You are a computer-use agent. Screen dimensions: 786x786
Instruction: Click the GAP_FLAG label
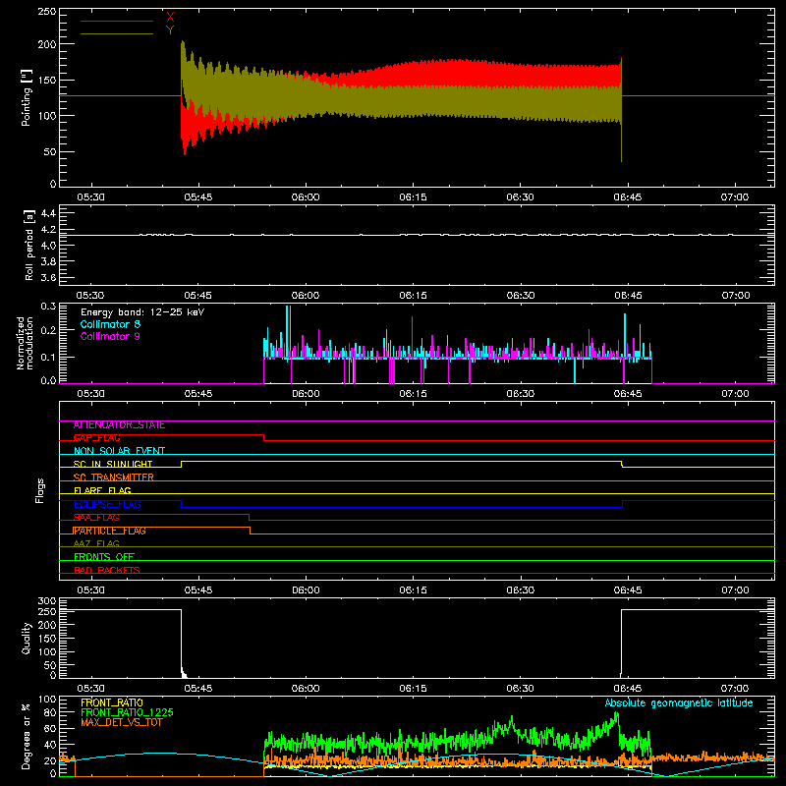click(96, 438)
